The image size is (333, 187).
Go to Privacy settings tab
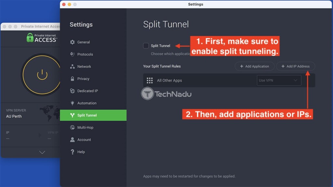[x=93, y=79]
